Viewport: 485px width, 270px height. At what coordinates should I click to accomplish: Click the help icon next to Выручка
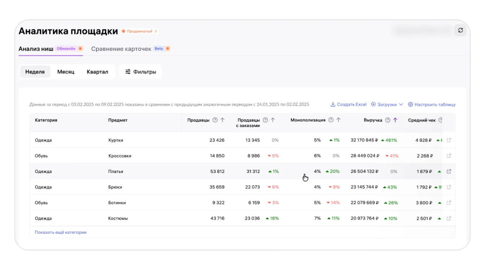(x=388, y=120)
